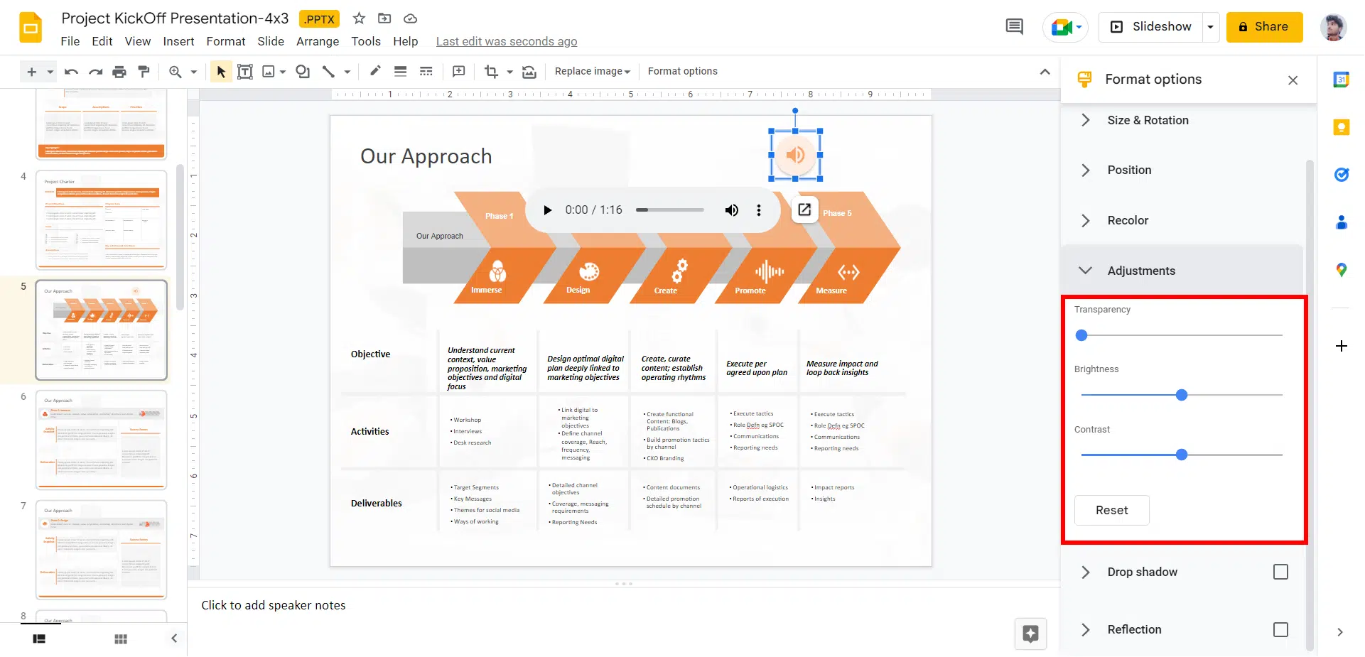
Task: Select the paint format roller tool
Action: (144, 72)
